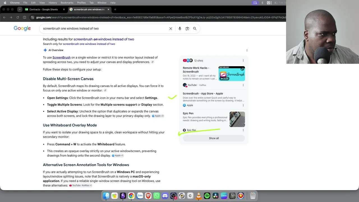The height and width of the screenshot is (202, 359).
Task: Close the screenbrush search tab
Action: click(x=108, y=10)
